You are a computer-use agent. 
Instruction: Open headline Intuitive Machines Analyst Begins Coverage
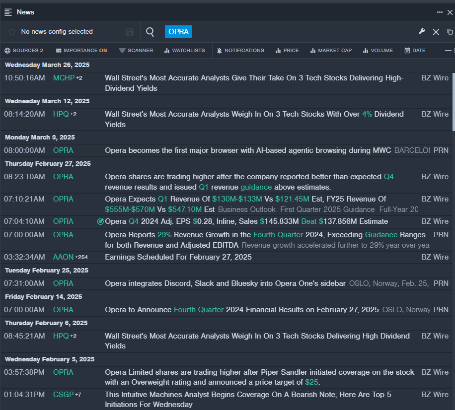click(248, 400)
